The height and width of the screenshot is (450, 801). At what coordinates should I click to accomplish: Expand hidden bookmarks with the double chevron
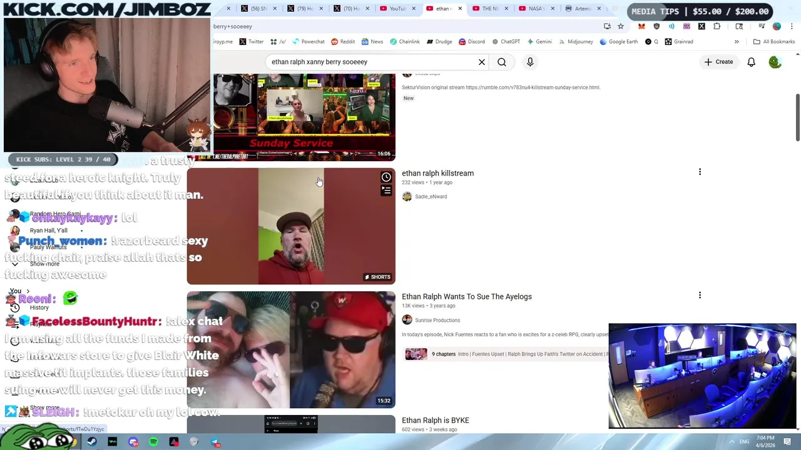[x=737, y=42]
